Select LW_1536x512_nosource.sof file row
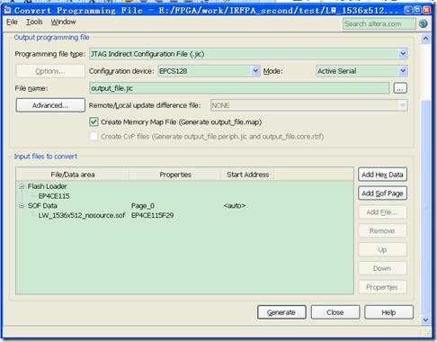437x342 pixels. click(x=82, y=215)
